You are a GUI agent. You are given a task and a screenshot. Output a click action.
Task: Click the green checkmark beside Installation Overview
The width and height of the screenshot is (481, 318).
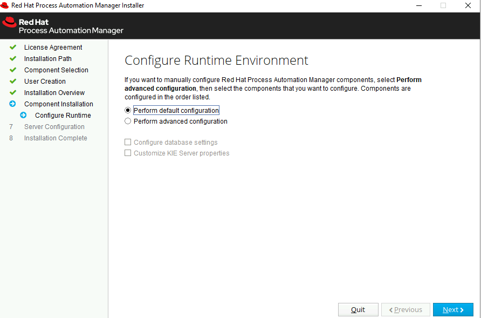click(x=13, y=93)
